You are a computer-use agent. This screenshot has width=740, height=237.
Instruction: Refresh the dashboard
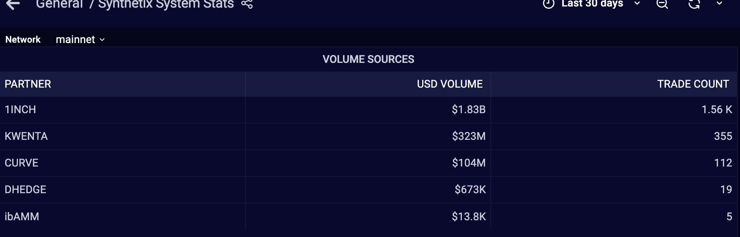click(x=694, y=4)
